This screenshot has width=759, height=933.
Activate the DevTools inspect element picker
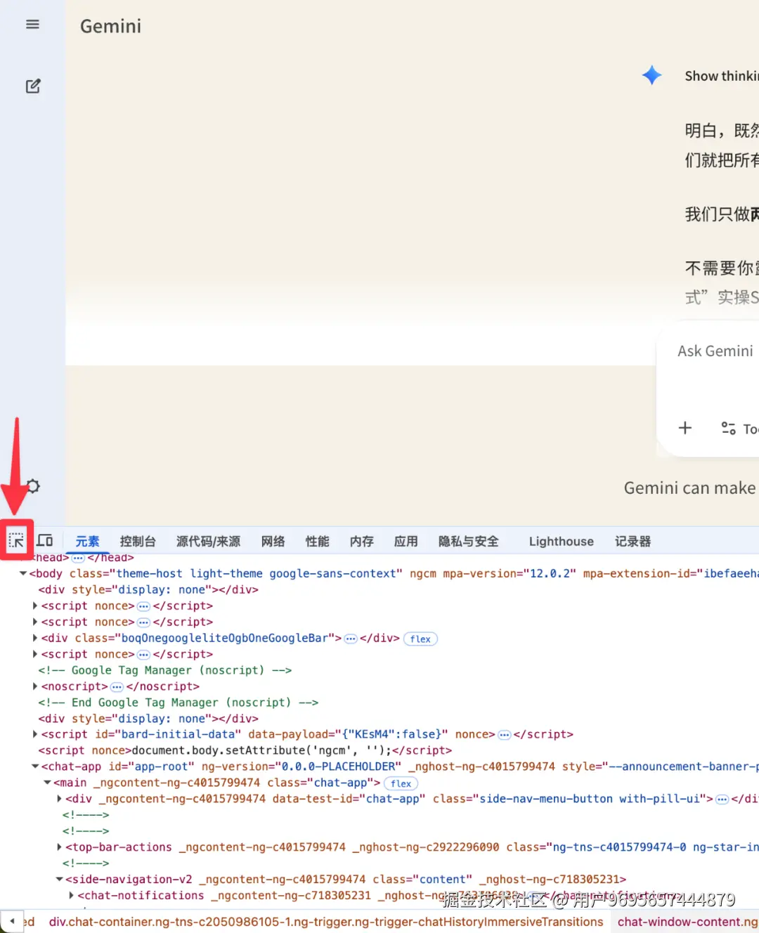click(16, 541)
